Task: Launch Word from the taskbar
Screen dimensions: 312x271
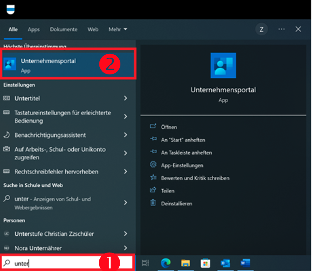Action: (244, 263)
